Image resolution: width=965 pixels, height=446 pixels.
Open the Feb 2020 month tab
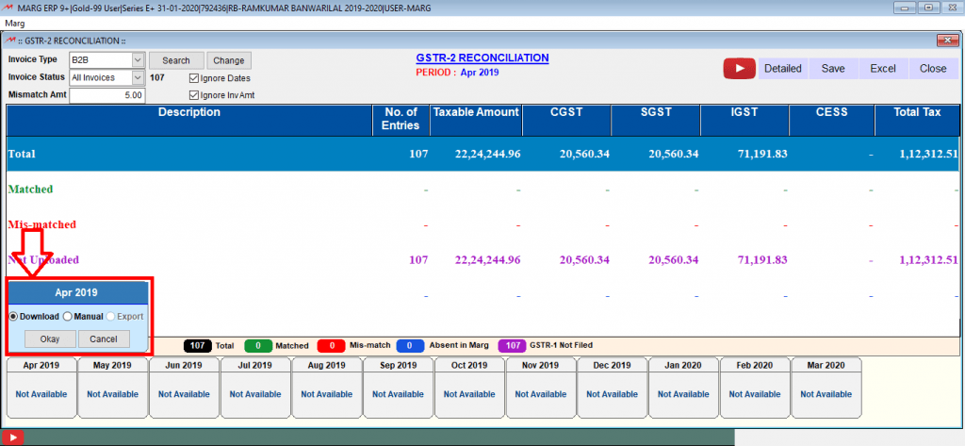(x=755, y=387)
